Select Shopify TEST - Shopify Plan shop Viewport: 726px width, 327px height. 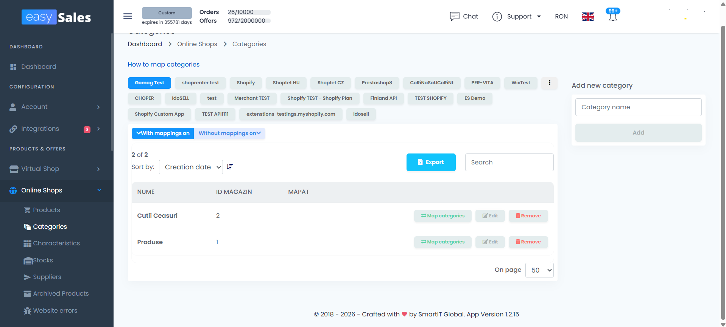[x=320, y=98]
